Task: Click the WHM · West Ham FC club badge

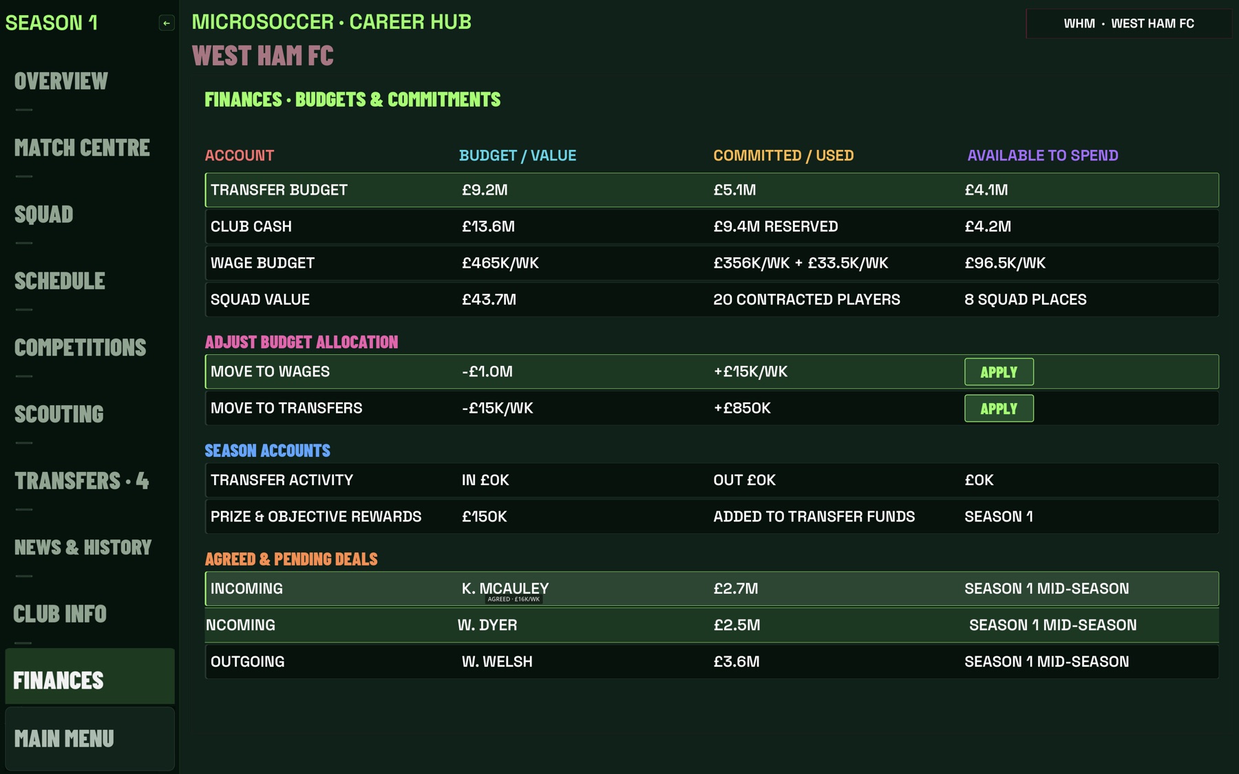Action: 1129,23
